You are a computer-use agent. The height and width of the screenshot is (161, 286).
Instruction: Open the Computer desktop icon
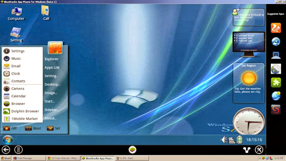[x=16, y=14]
